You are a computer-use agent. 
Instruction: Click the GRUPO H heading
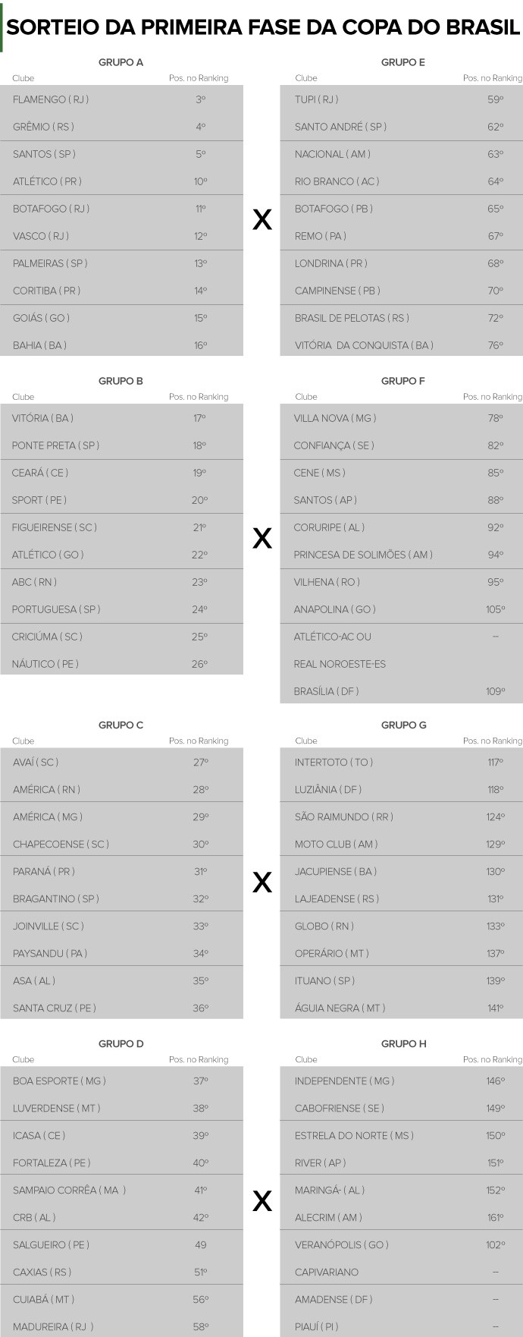[403, 1043]
